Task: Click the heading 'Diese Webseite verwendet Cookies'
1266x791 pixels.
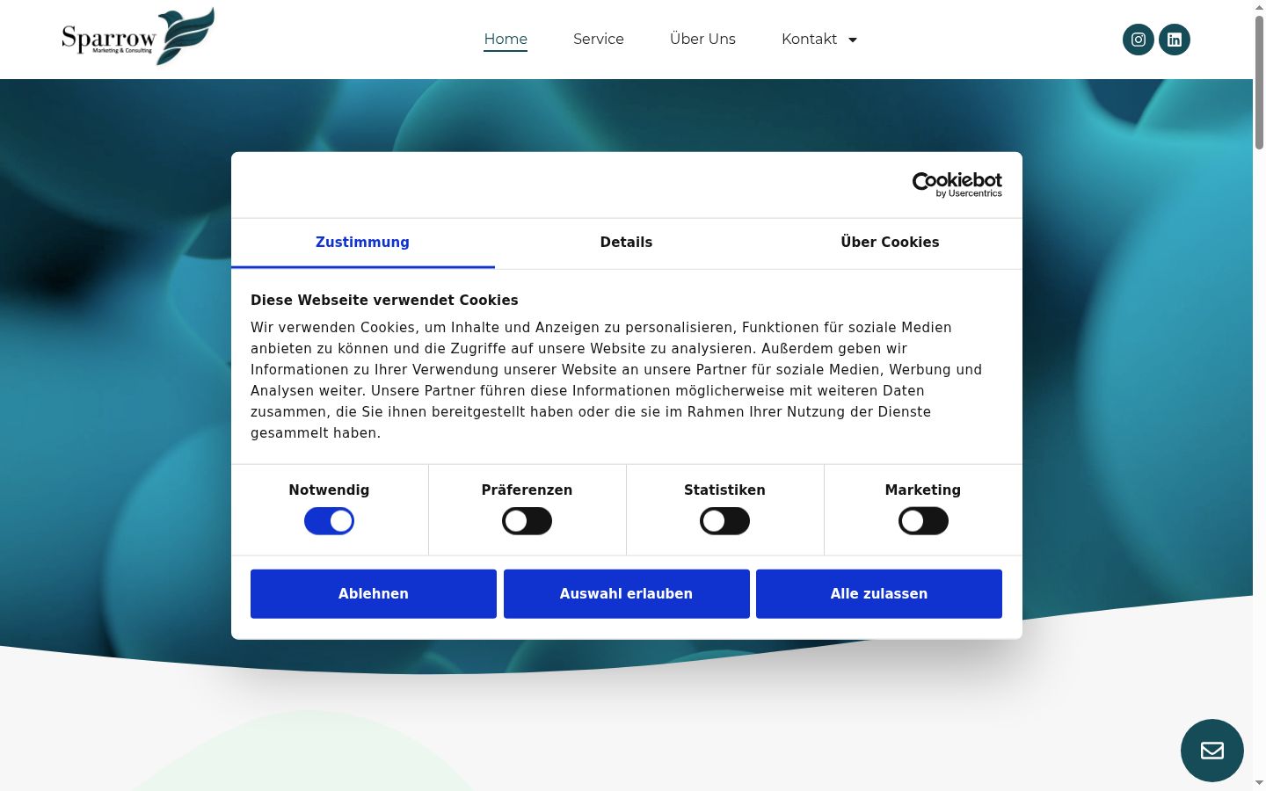Action: click(384, 301)
